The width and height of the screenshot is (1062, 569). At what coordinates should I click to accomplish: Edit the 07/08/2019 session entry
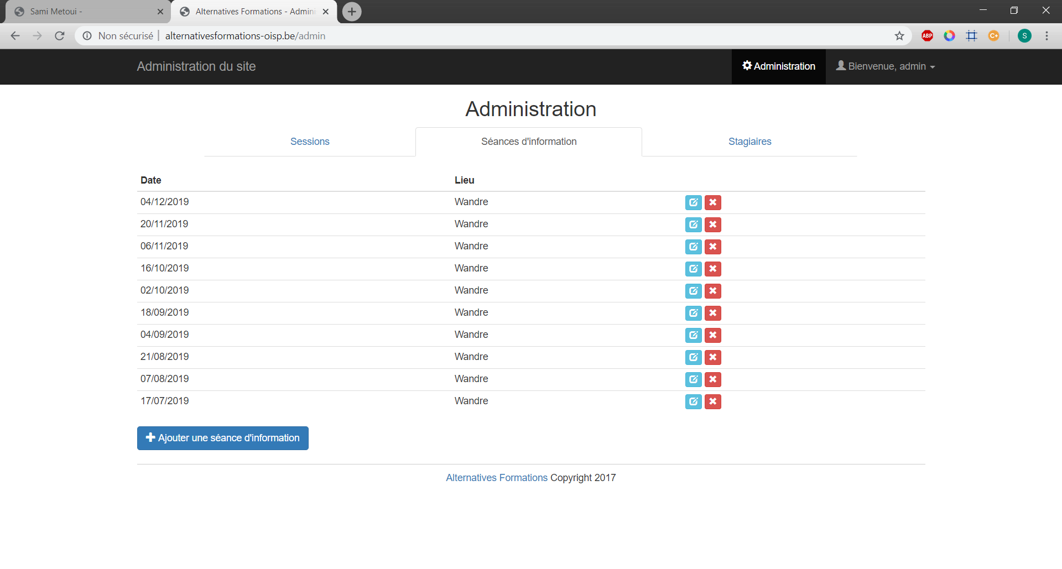(x=693, y=379)
